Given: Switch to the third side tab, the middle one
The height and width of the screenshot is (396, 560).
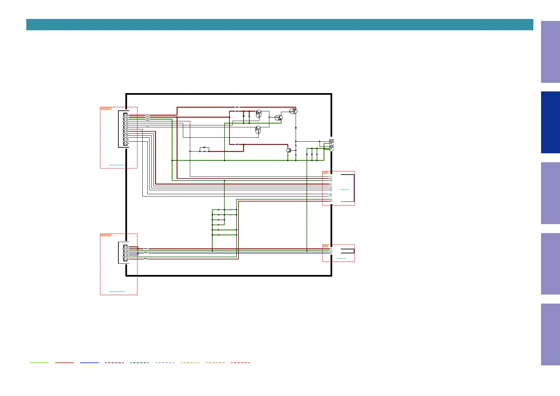Looking at the screenshot, I should (x=550, y=193).
